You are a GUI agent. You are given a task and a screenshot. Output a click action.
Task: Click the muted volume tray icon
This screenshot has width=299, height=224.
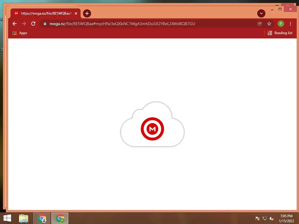click(x=271, y=218)
